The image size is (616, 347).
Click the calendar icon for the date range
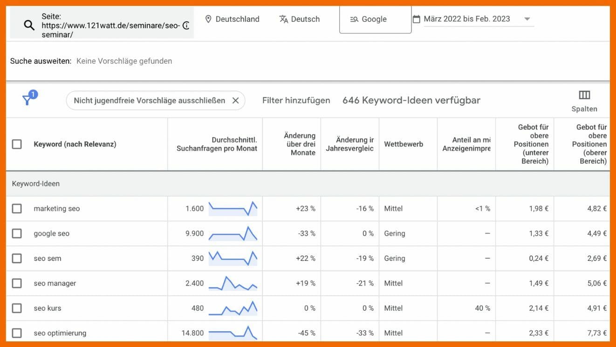416,19
